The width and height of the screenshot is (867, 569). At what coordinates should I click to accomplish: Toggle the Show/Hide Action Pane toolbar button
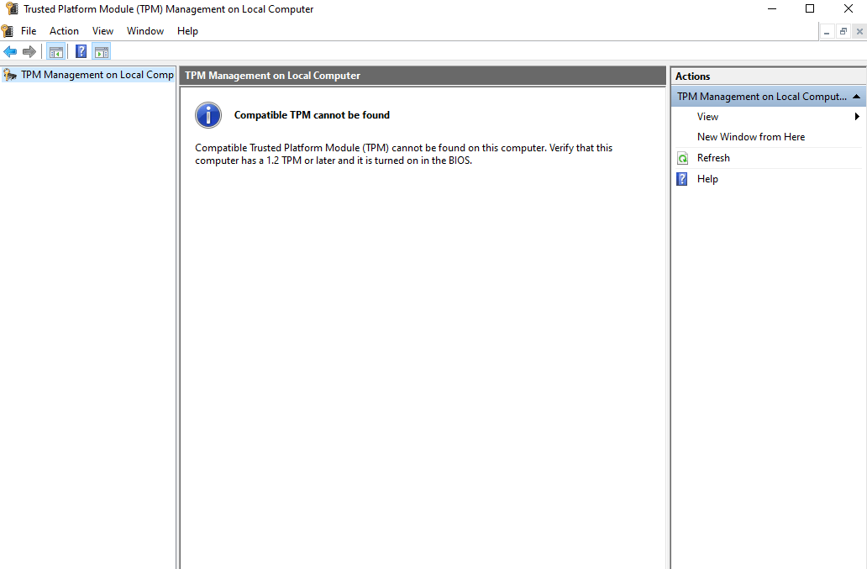point(102,51)
